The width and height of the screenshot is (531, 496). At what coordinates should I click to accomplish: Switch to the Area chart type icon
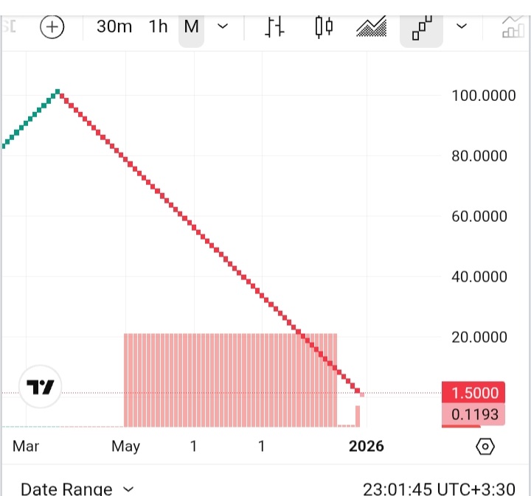tap(371, 27)
